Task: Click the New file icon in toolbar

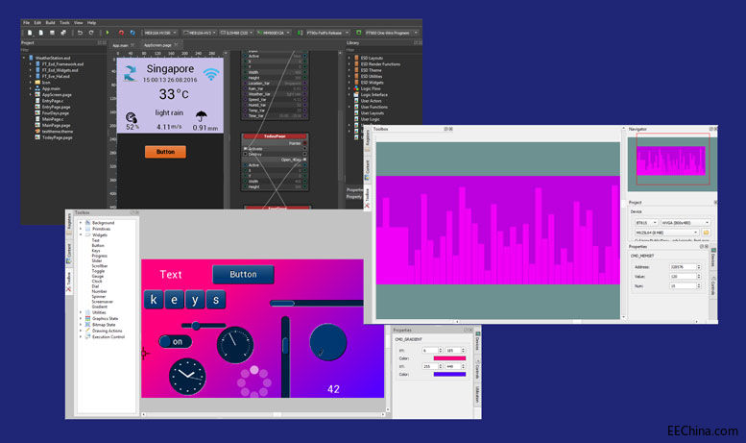Action: point(29,33)
